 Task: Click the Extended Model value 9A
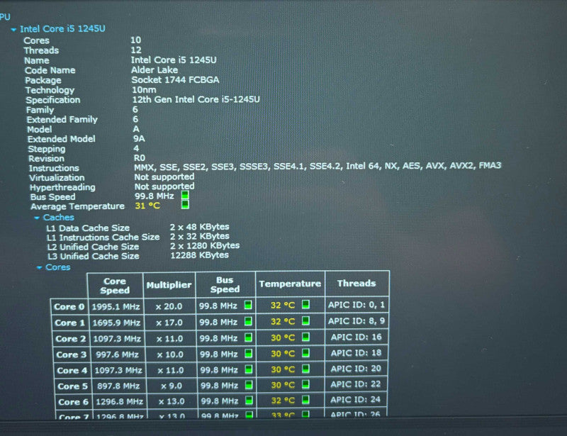pyautogui.click(x=139, y=139)
